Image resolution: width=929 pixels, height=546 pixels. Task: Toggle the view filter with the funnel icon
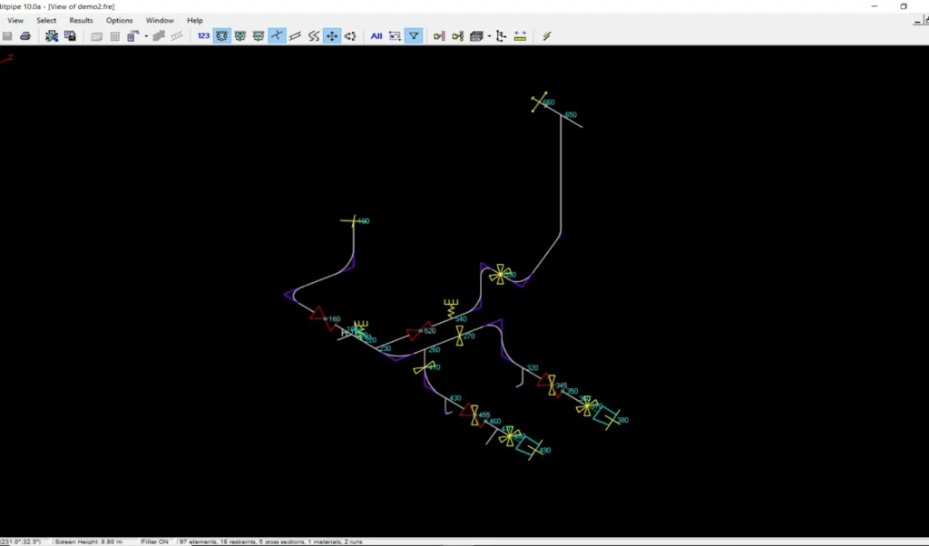click(412, 36)
